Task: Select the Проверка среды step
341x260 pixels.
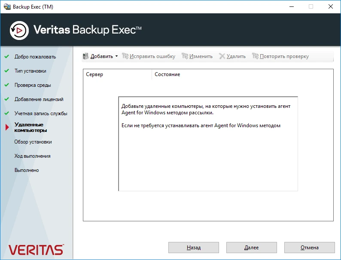Action: coord(33,85)
